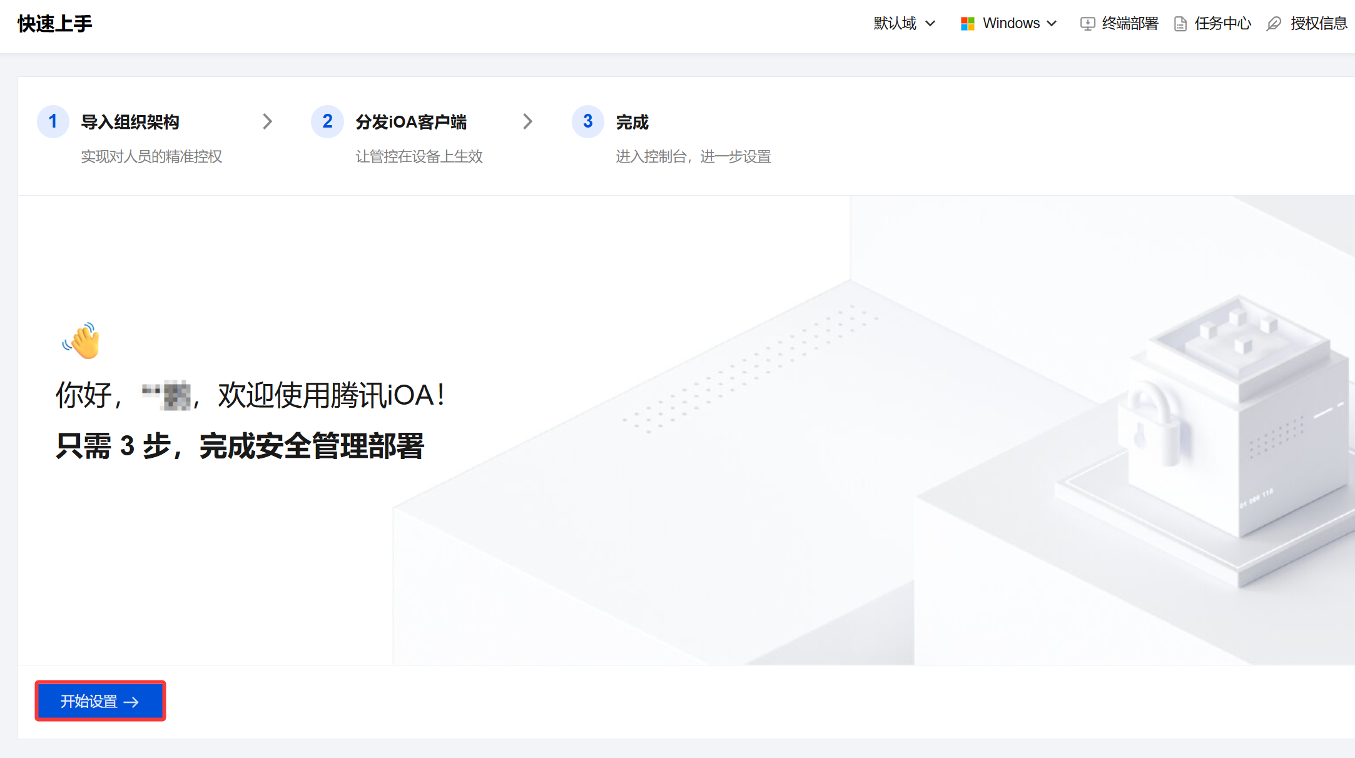Open 授权信息 in the header

click(1318, 24)
